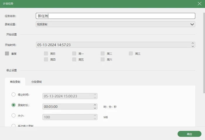Decrease recording duration with down arrow
The width and height of the screenshot is (205, 140).
tap(95, 108)
